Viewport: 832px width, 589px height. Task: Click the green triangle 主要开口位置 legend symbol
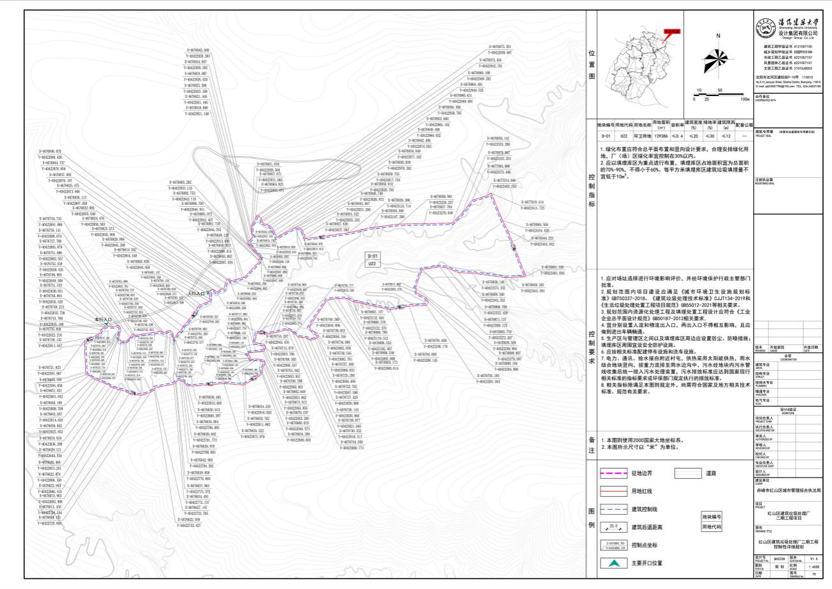tap(614, 563)
